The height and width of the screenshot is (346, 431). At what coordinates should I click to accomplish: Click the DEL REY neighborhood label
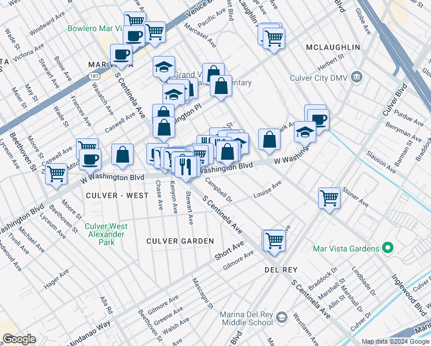pyautogui.click(x=281, y=270)
